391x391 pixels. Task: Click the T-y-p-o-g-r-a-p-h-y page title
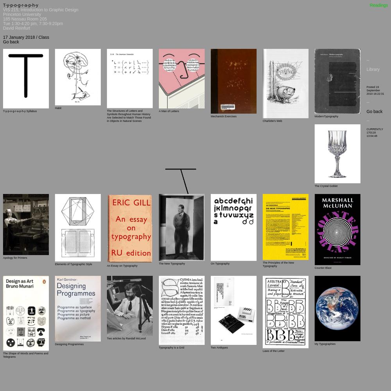(20, 5)
